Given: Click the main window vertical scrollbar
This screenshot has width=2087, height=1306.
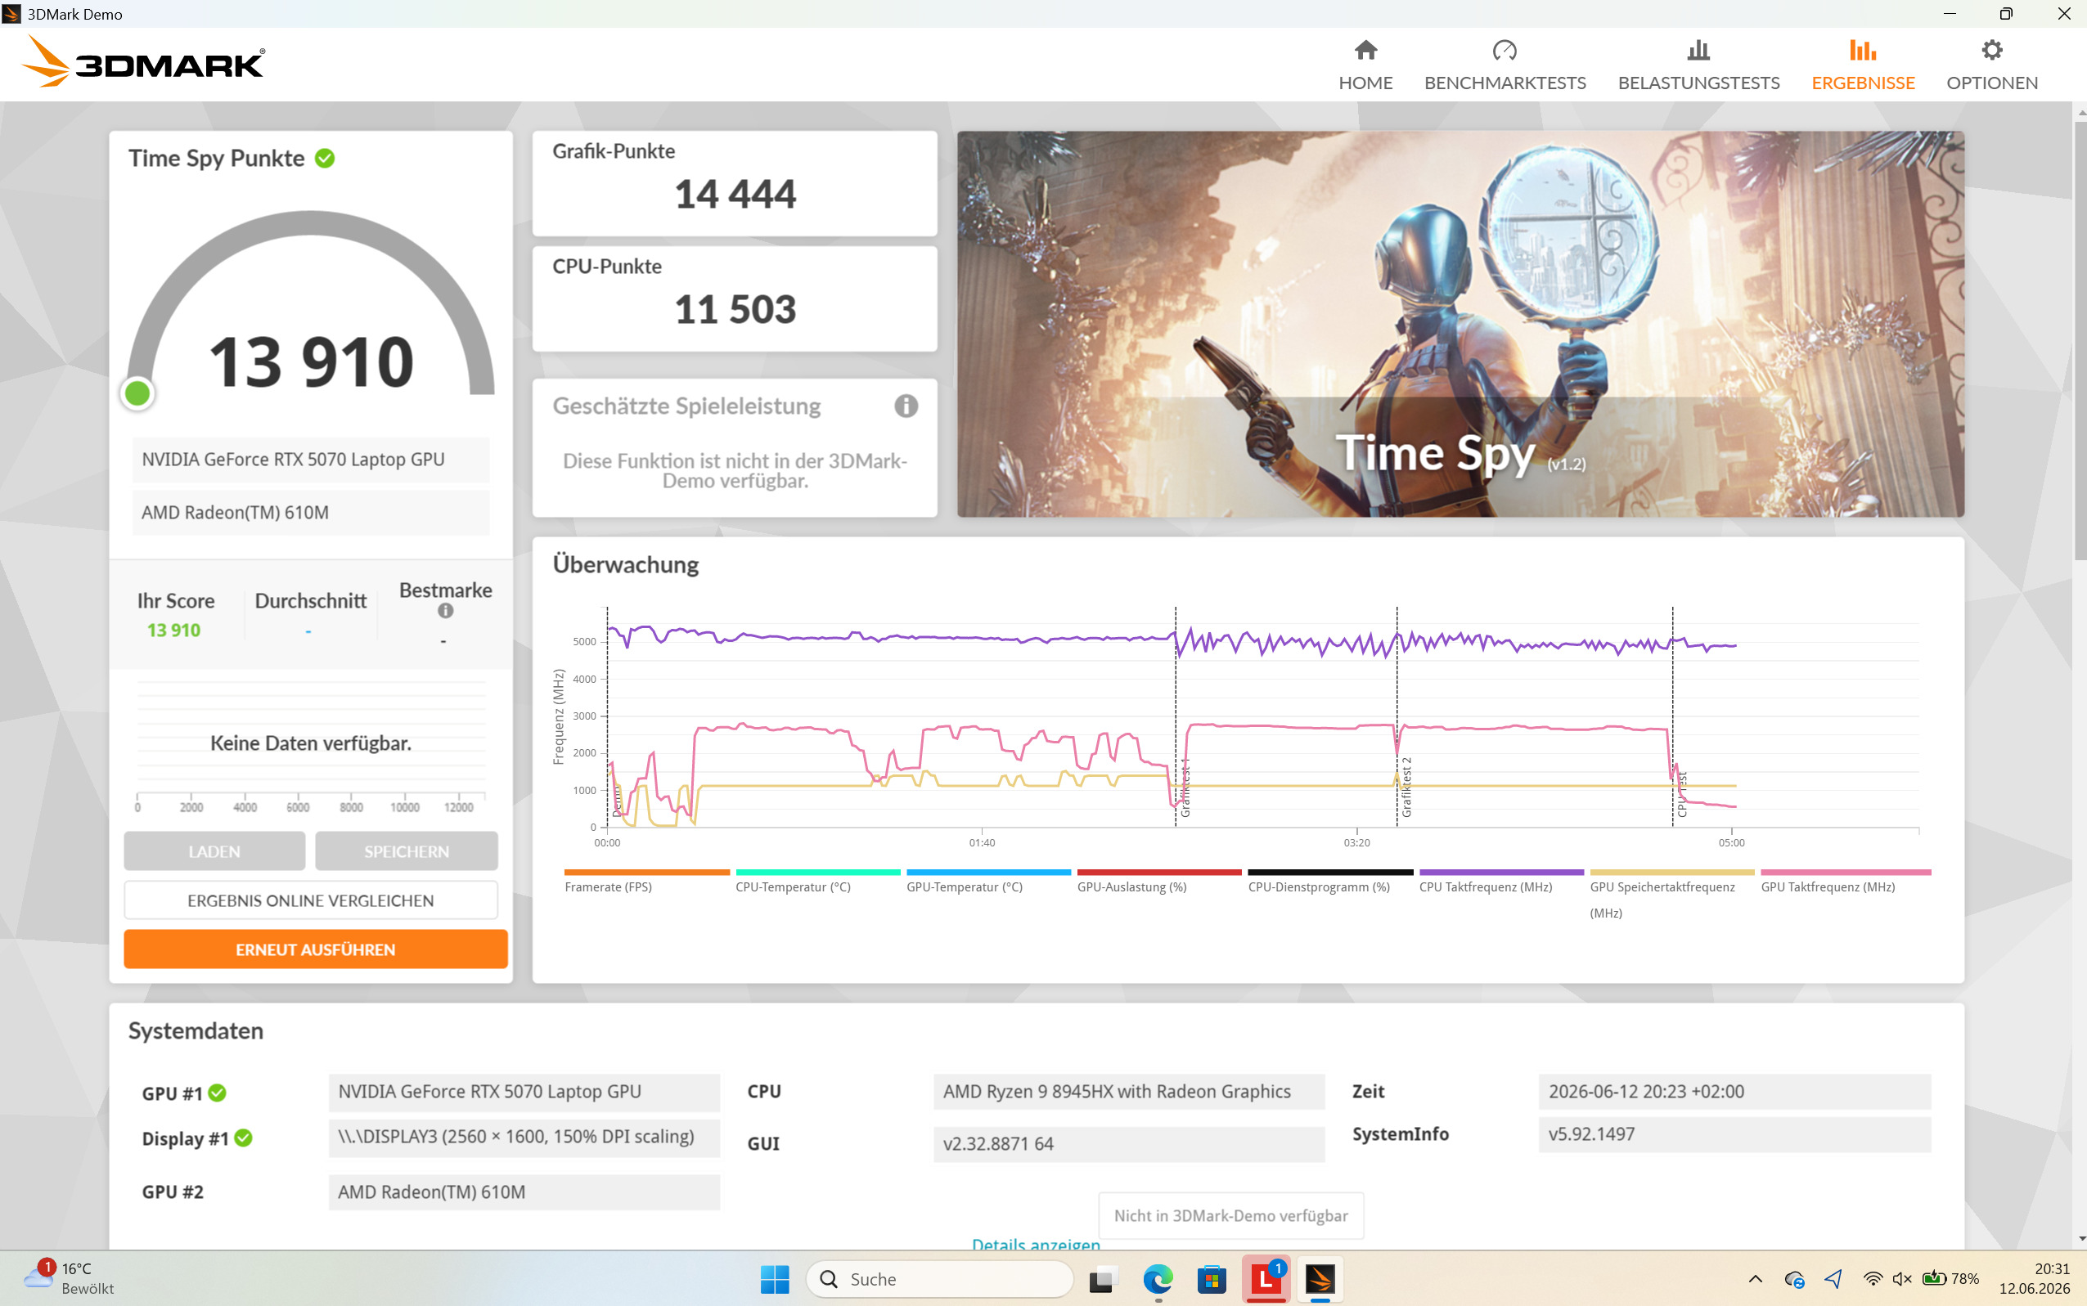Looking at the screenshot, I should coord(2079,341).
